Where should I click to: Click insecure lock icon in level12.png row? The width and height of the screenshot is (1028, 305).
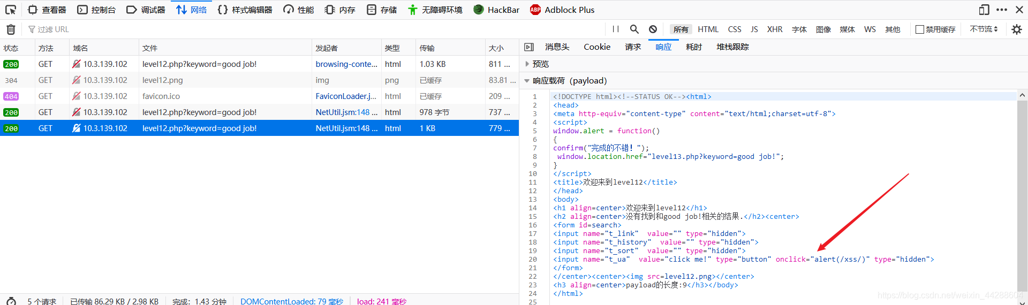[77, 80]
